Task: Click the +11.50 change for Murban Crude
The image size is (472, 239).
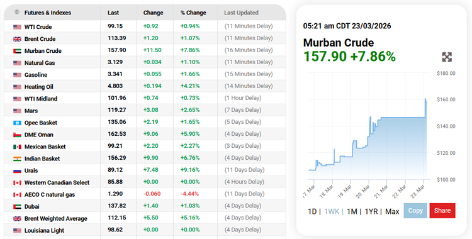Action: tap(152, 50)
